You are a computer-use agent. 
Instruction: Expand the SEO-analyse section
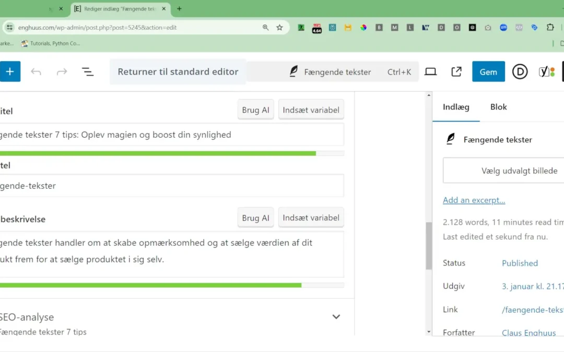[x=336, y=317]
